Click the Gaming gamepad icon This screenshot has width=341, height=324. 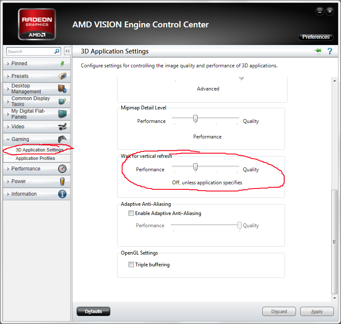(x=62, y=139)
